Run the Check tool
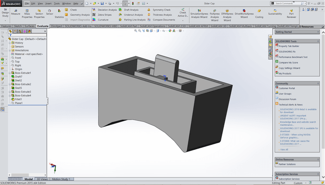325x185 pixels. click(71, 10)
